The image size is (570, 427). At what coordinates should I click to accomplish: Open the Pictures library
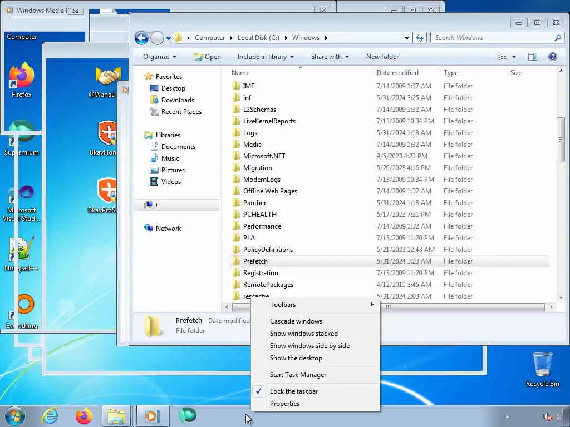click(x=173, y=170)
